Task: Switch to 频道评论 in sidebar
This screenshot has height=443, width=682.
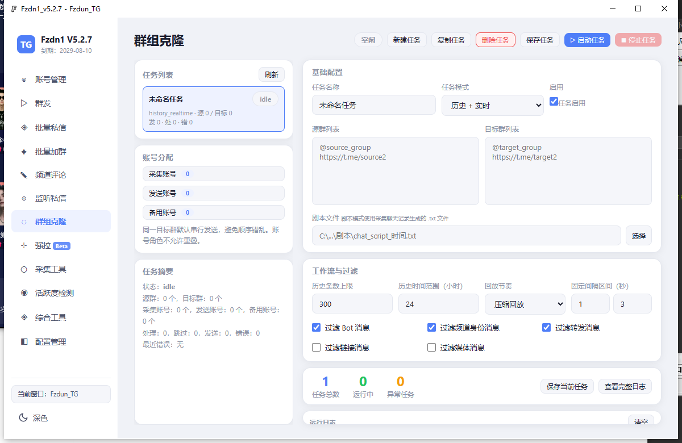Action: click(x=61, y=175)
